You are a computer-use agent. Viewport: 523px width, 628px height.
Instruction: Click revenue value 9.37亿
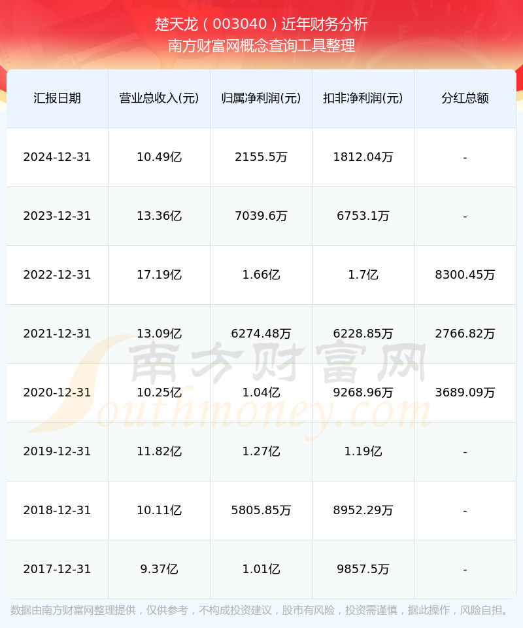tap(160, 569)
